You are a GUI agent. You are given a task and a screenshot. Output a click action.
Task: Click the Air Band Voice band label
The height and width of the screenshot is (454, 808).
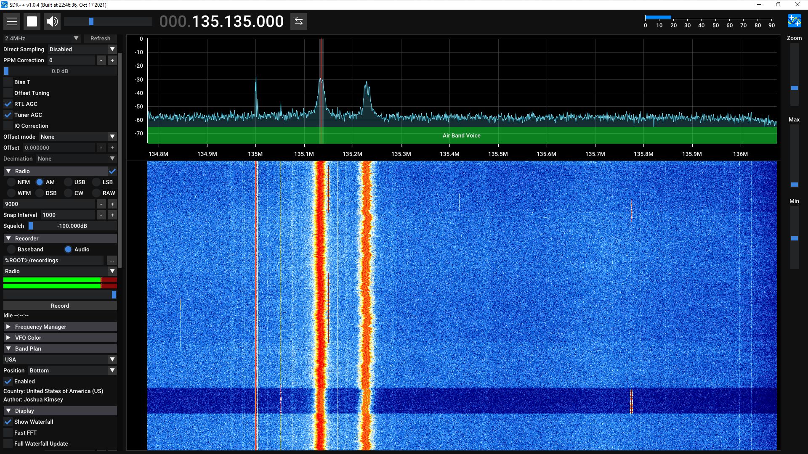461,135
